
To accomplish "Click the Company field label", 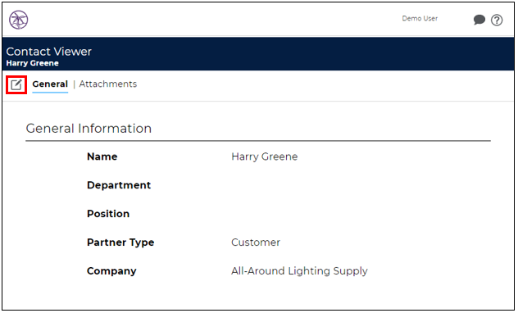I will click(x=111, y=271).
